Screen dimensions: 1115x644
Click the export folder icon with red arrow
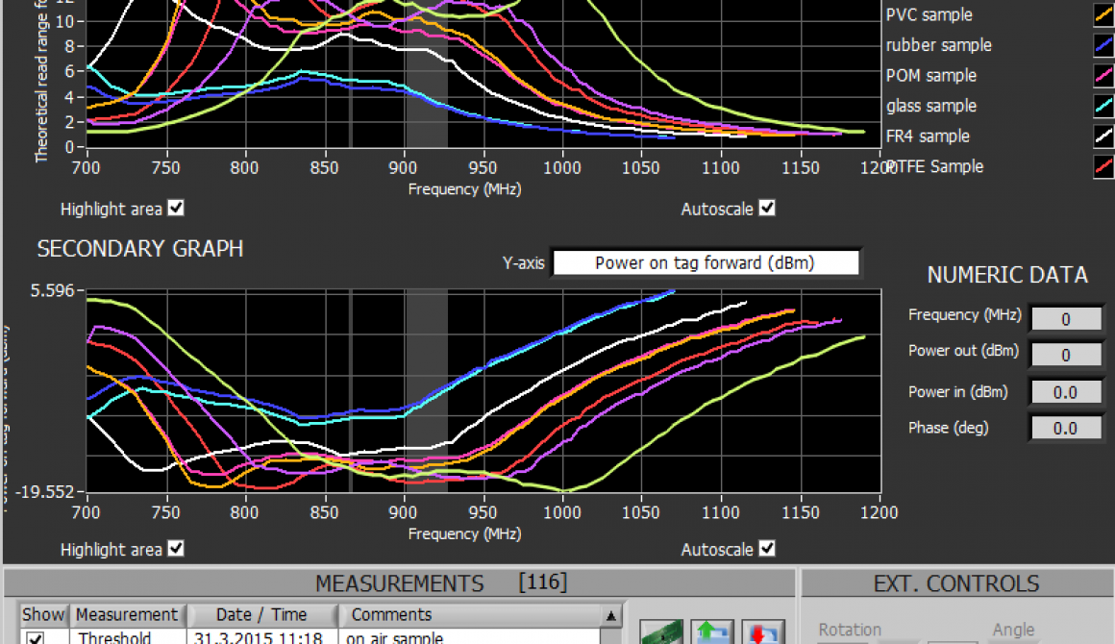762,632
